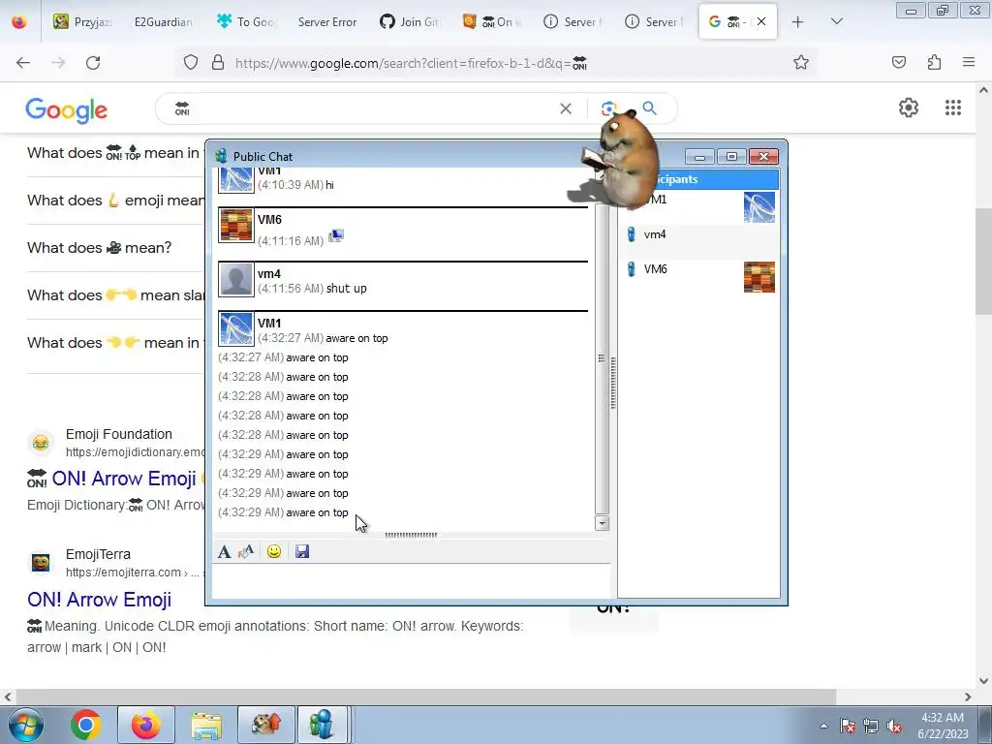Open the hamster app in the taskbar
This screenshot has height=744, width=992.
click(x=266, y=725)
